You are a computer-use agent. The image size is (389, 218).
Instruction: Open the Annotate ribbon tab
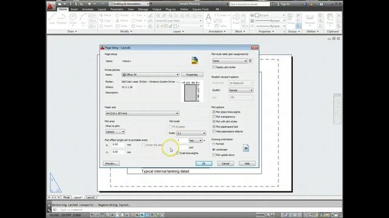click(x=88, y=9)
